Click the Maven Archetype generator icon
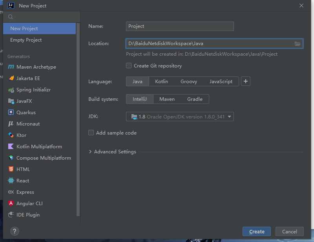314x242 pixels. (11, 67)
